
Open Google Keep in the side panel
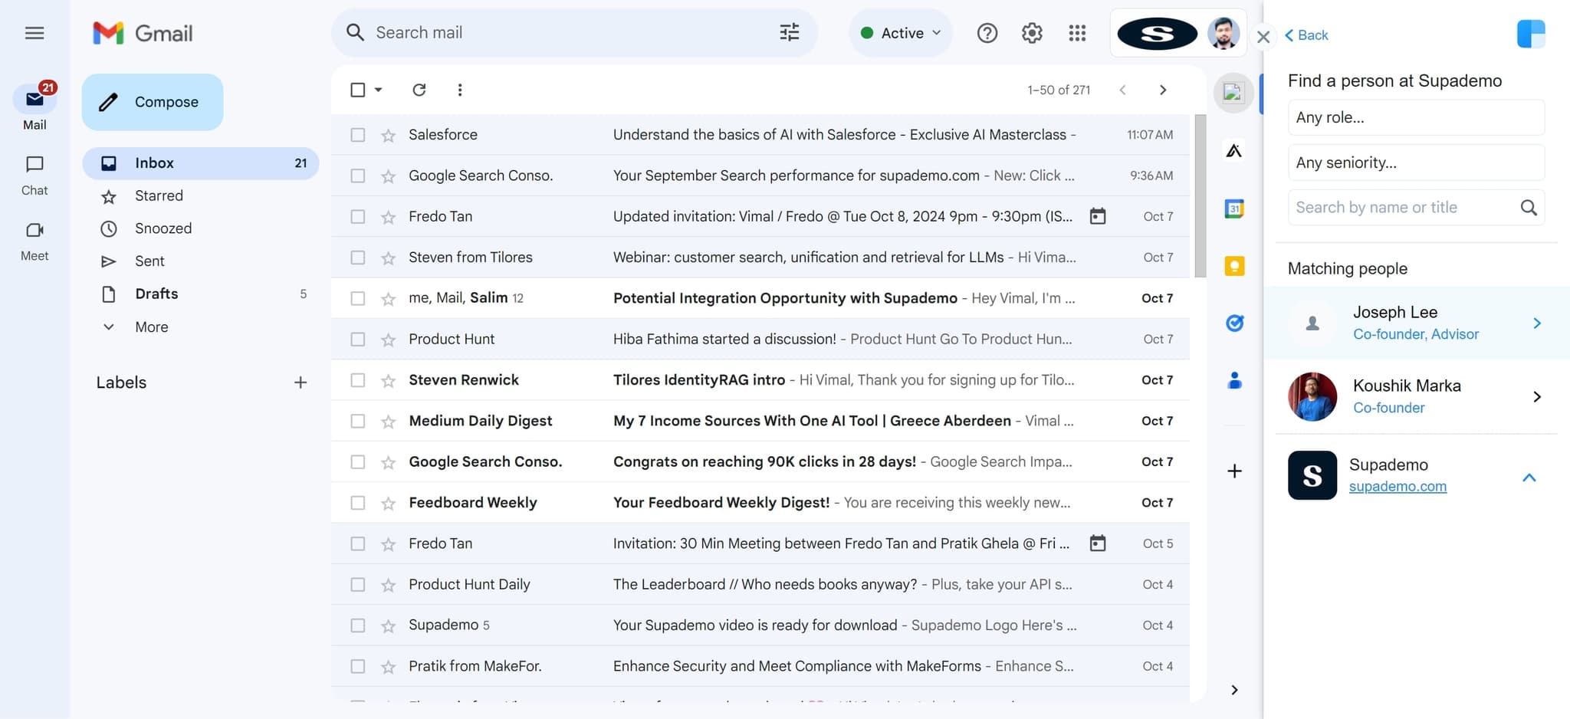(x=1233, y=266)
